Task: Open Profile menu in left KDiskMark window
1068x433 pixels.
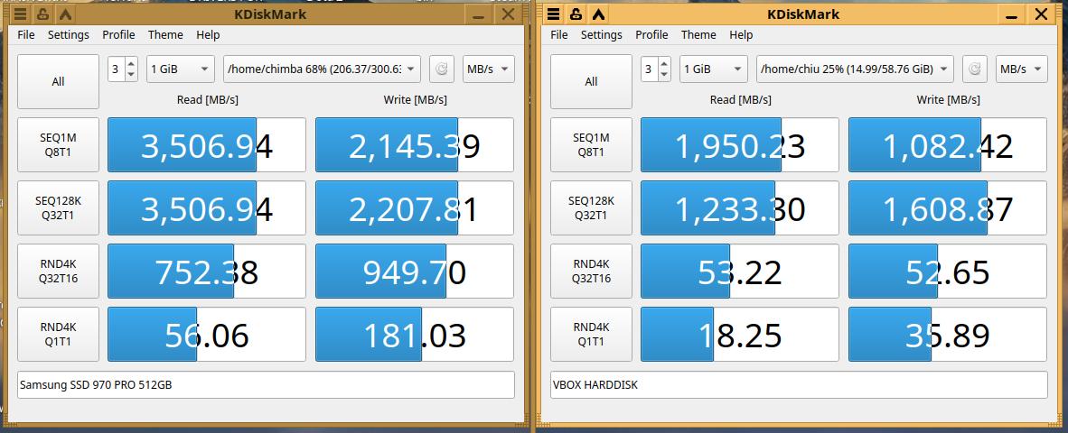Action: pyautogui.click(x=118, y=34)
